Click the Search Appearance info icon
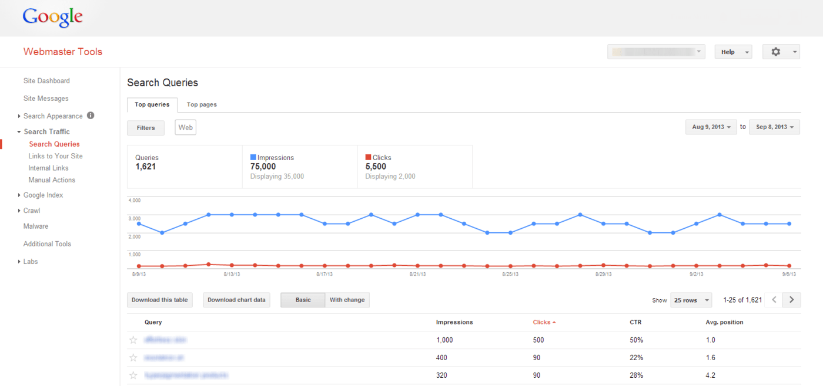This screenshot has height=386, width=823. tap(91, 116)
